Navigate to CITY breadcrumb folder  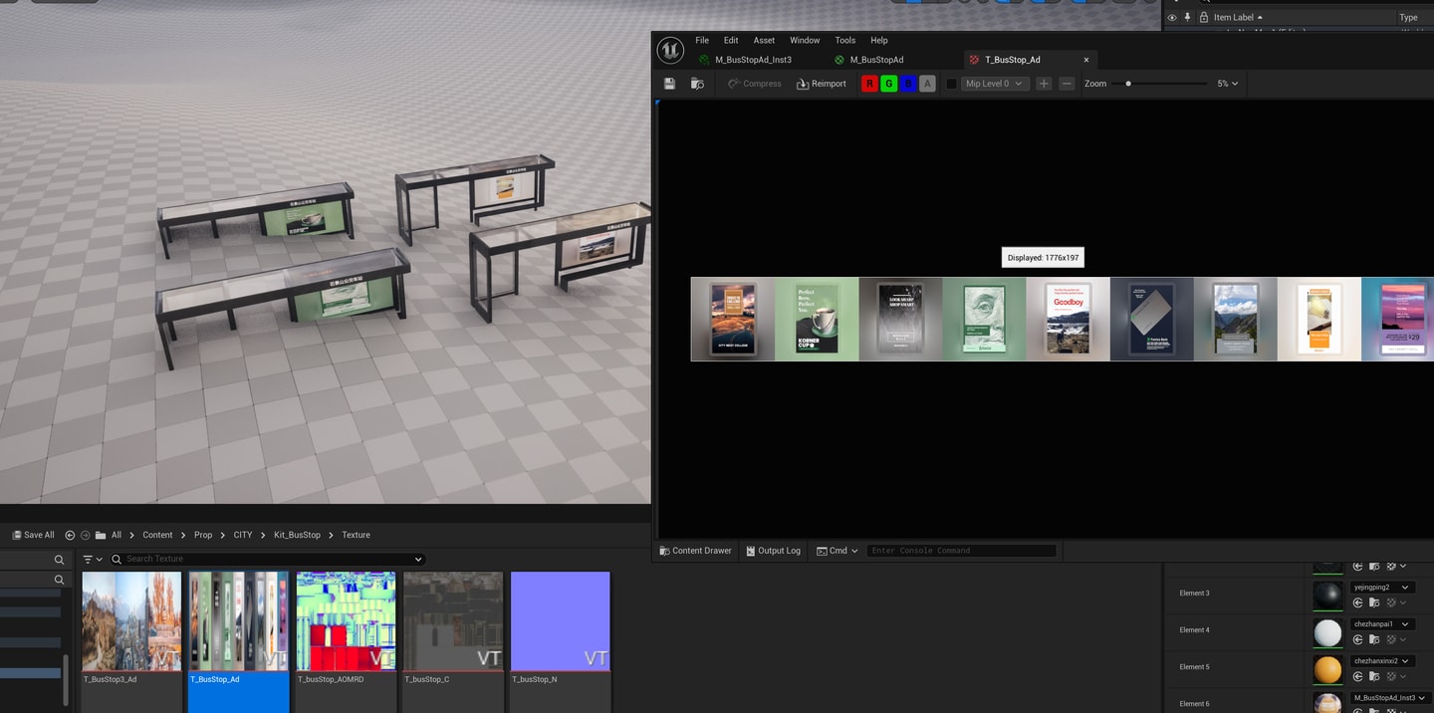[x=243, y=535]
